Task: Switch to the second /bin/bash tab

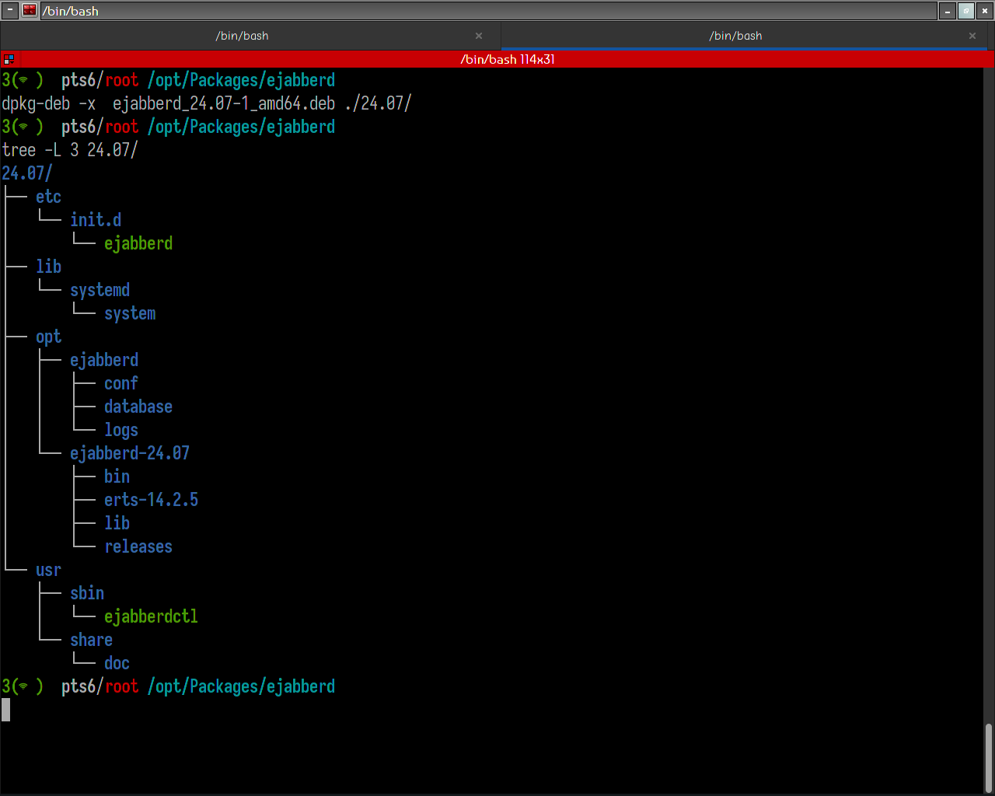Action: tap(735, 36)
